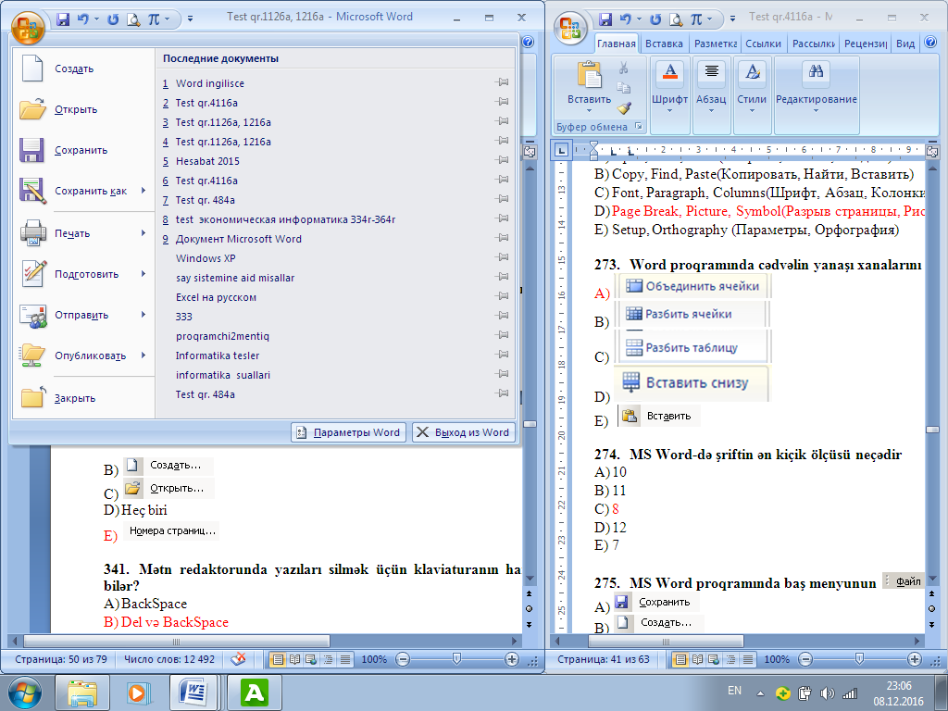Choose Открыть in the Office menu
The image size is (948, 711).
[x=83, y=109]
